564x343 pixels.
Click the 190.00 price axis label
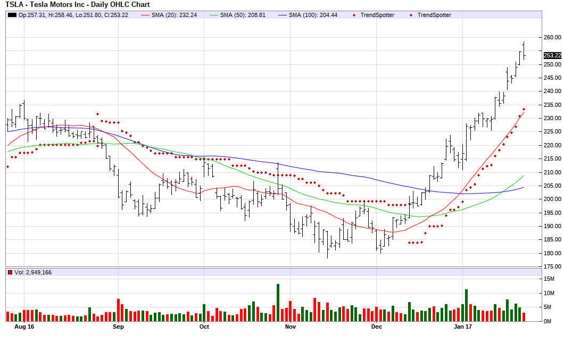pyautogui.click(x=552, y=226)
